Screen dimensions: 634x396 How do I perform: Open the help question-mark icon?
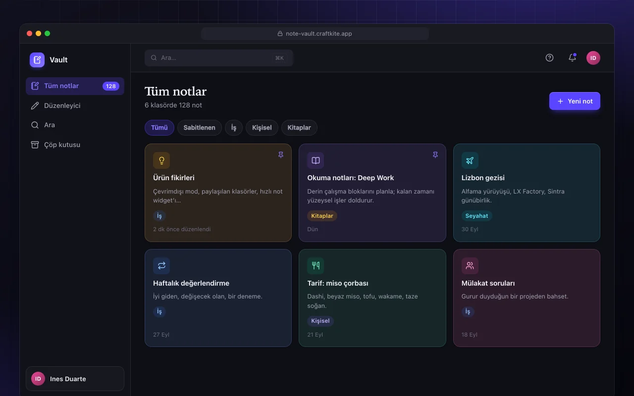(x=549, y=58)
